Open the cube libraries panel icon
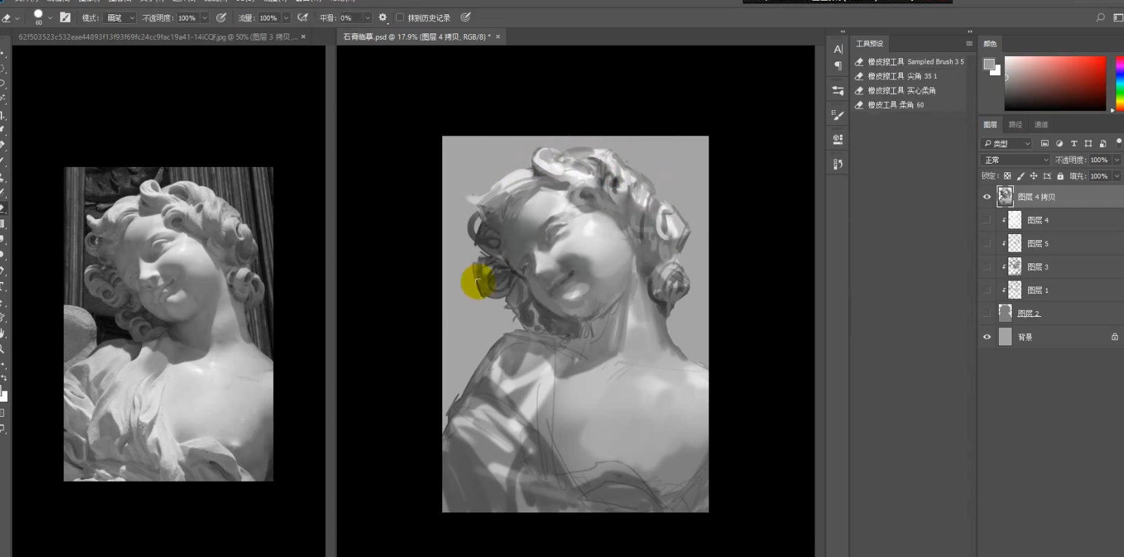 pyautogui.click(x=838, y=139)
